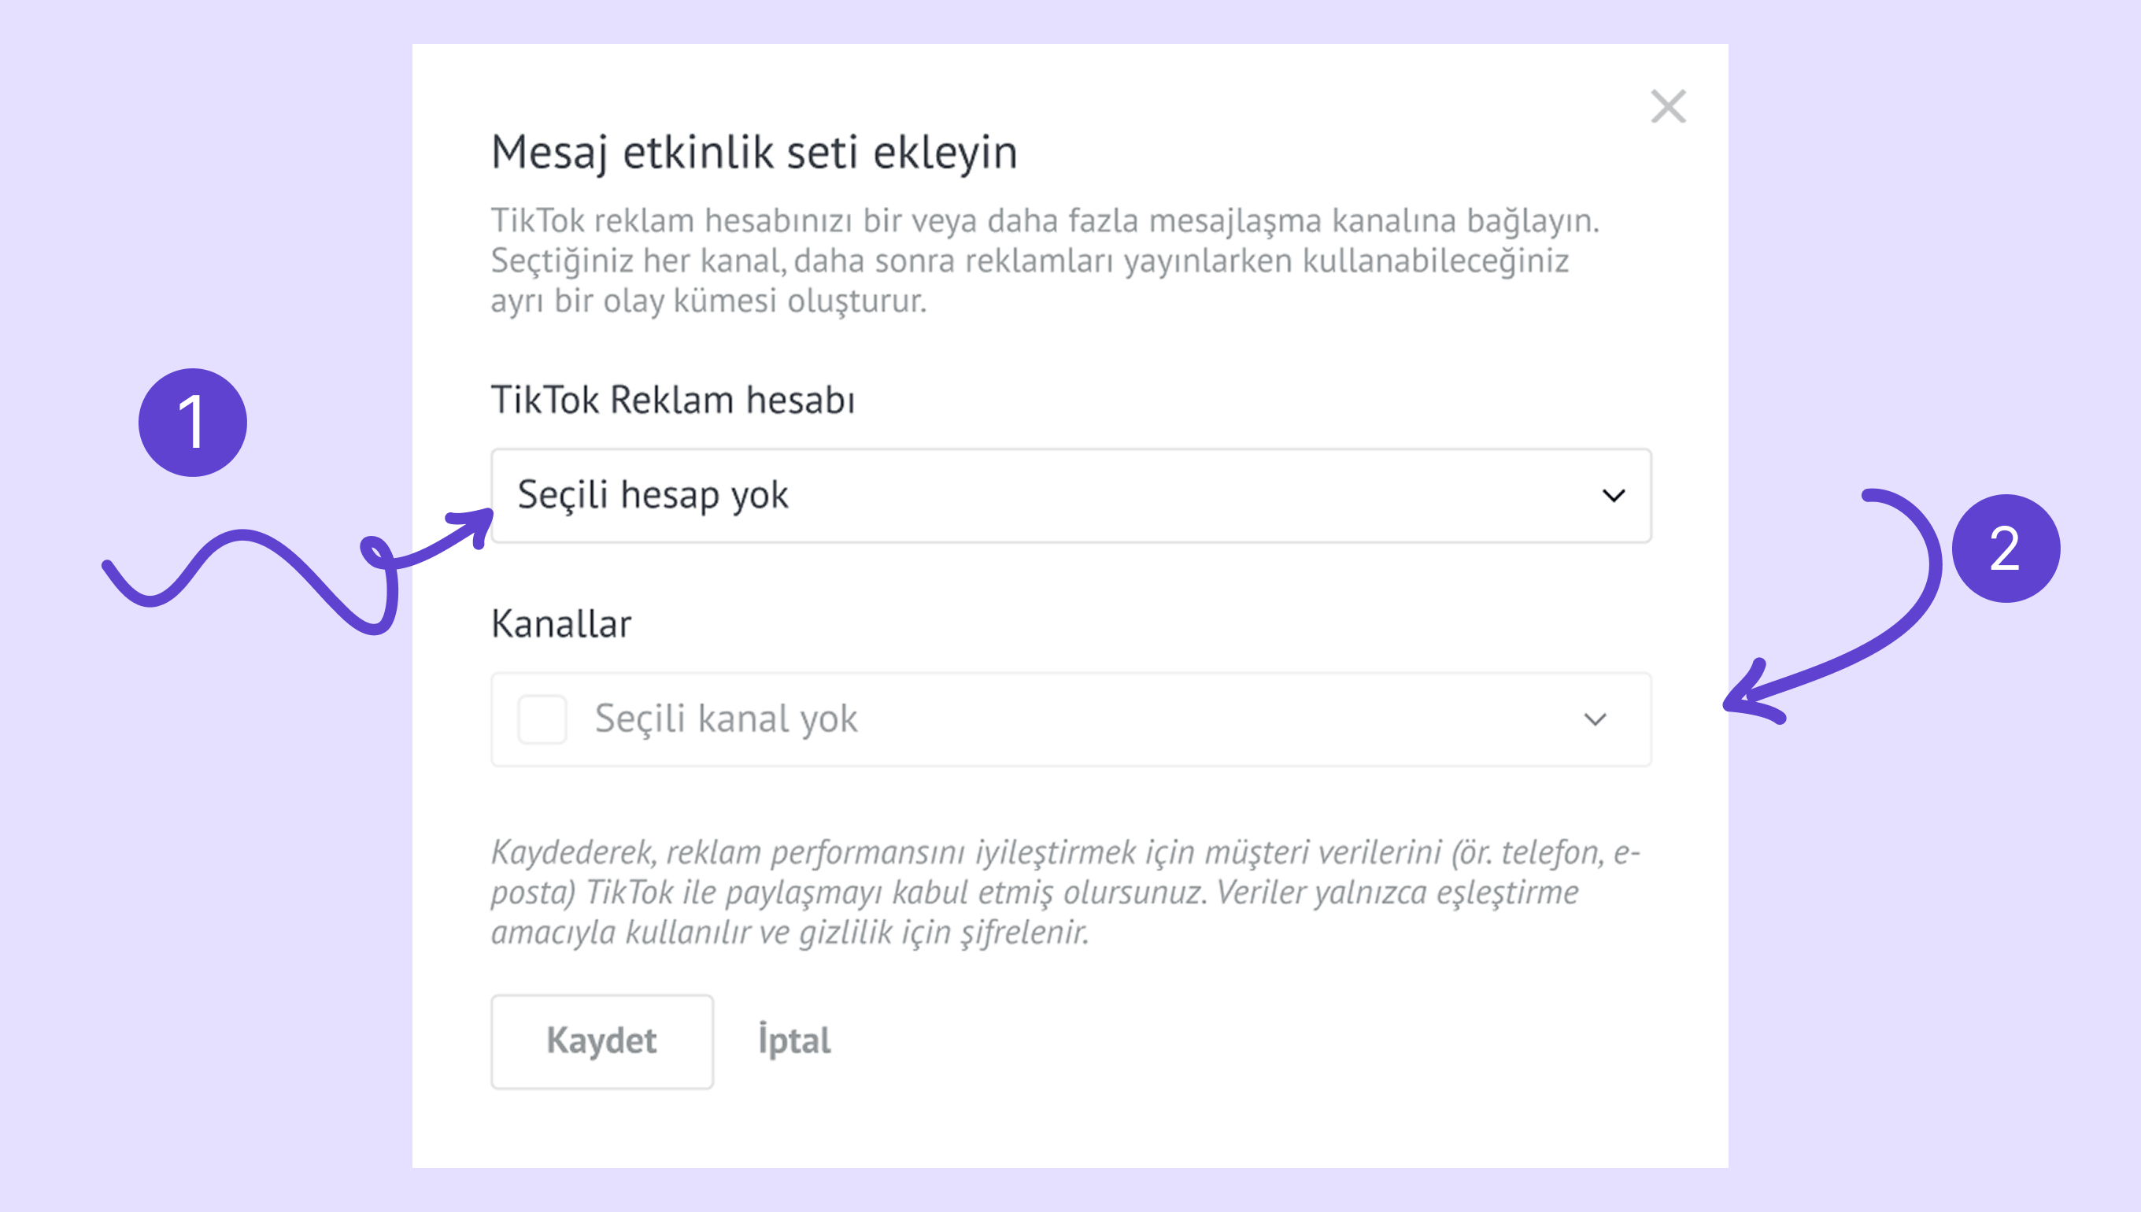Click the Mesaj etkinlik seti ekleyin heading
The width and height of the screenshot is (2141, 1212).
[x=754, y=153]
